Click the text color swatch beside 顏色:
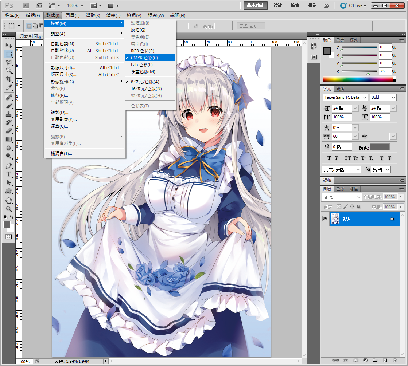This screenshot has height=366, width=408. [x=380, y=147]
